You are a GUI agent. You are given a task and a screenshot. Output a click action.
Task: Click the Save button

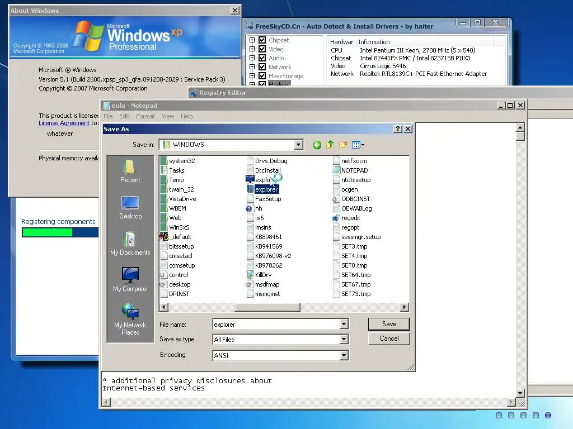coord(389,324)
